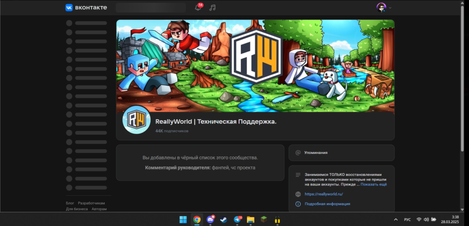
Task: Open Подробная информация link
Action: point(327,204)
